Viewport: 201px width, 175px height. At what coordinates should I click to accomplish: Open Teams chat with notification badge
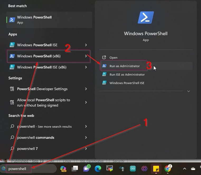pyautogui.click(x=87, y=168)
